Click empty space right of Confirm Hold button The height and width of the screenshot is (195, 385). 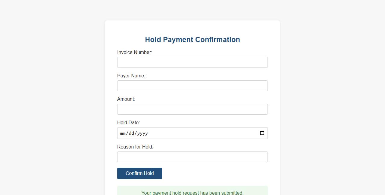[214, 173]
